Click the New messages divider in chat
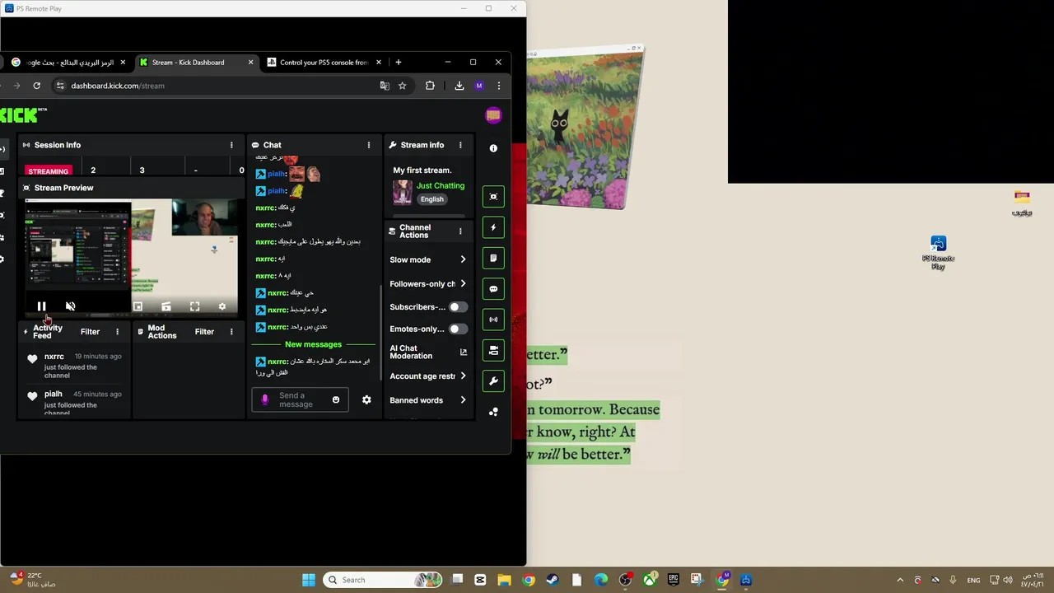Screen dimensions: 1054x593 (313, 344)
